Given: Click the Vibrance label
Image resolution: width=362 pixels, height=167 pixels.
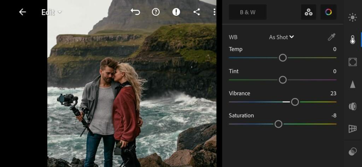Looking at the screenshot, I should click(x=239, y=93).
